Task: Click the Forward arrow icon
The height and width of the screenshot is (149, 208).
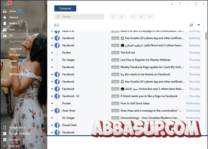Action: [150, 17]
